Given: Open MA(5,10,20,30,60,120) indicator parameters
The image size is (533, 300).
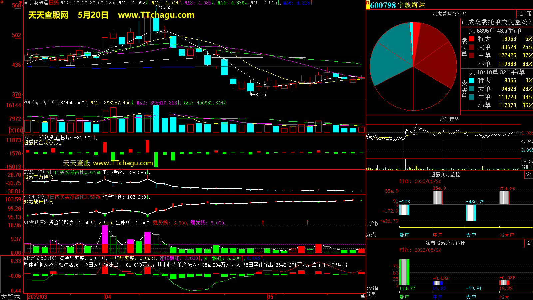Looking at the screenshot, I should pyautogui.click(x=88, y=3).
